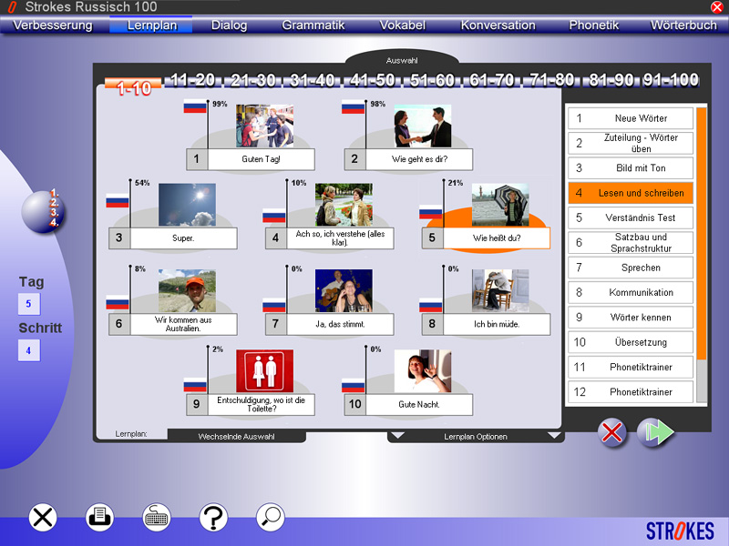
Task: Select exercise 3 Bild mit Ton
Action: pyautogui.click(x=631, y=167)
